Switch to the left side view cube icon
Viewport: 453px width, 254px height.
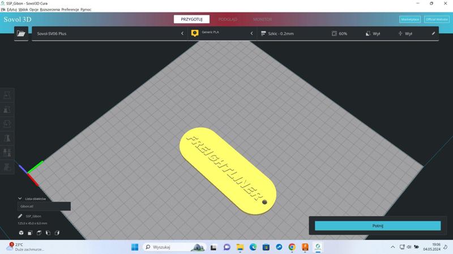[x=48, y=233]
